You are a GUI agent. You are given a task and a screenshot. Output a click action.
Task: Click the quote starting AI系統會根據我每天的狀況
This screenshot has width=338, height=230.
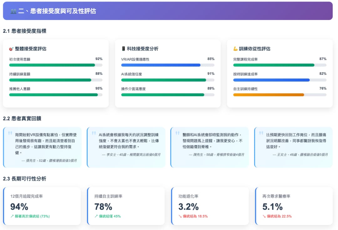coord(129,141)
